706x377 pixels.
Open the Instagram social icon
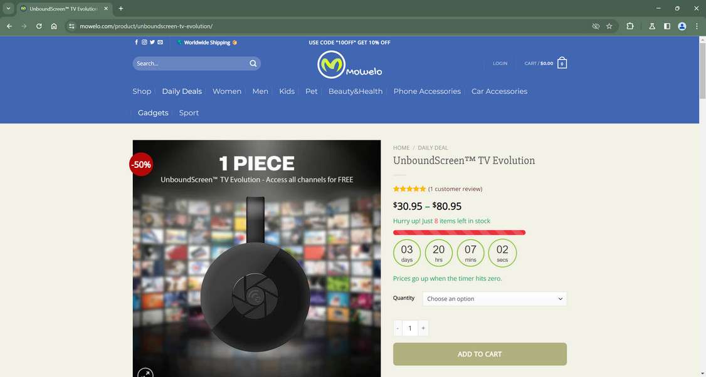[145, 43]
